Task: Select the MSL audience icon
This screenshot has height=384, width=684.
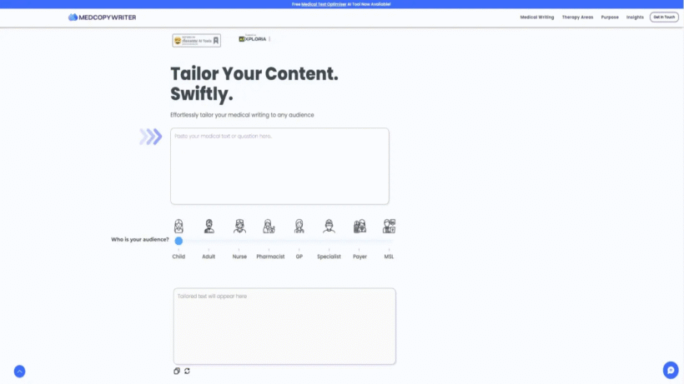Action: click(389, 226)
